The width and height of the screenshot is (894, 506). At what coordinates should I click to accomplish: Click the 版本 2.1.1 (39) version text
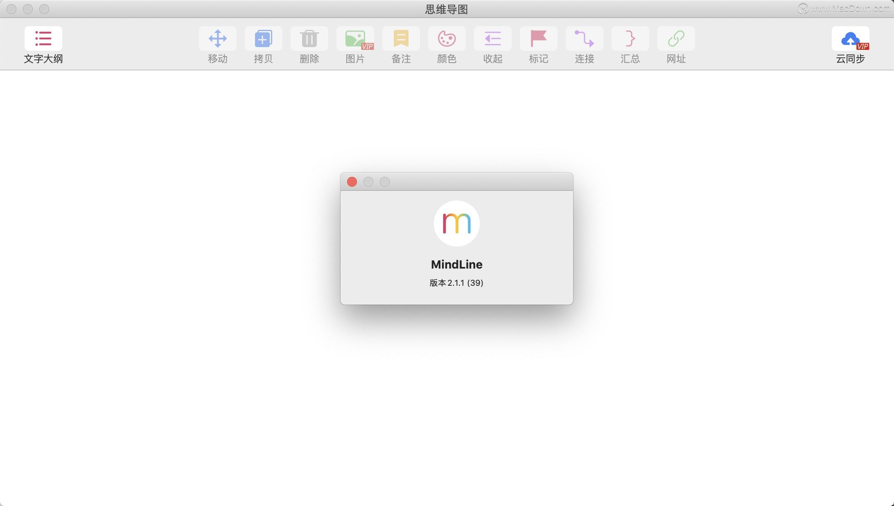(x=456, y=283)
